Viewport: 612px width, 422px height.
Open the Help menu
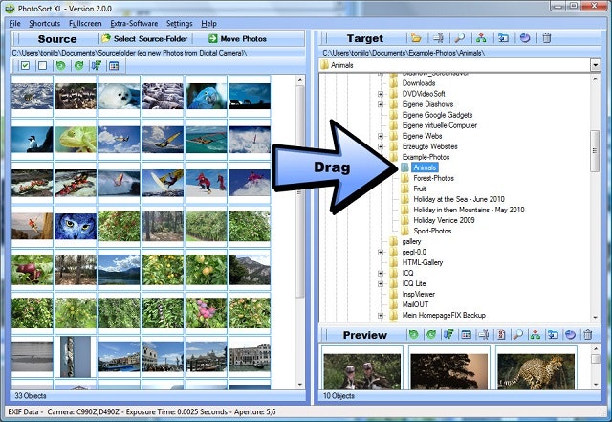tap(208, 23)
